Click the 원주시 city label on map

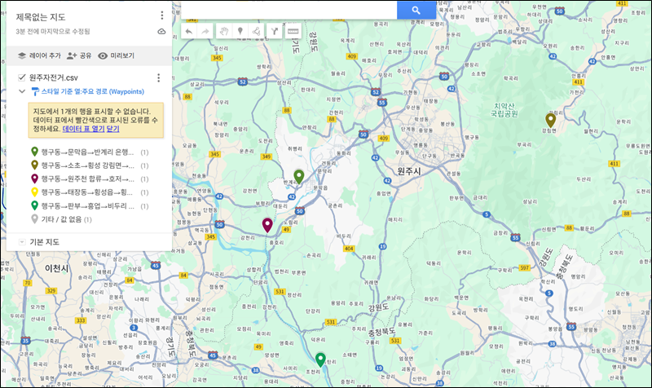(409, 171)
